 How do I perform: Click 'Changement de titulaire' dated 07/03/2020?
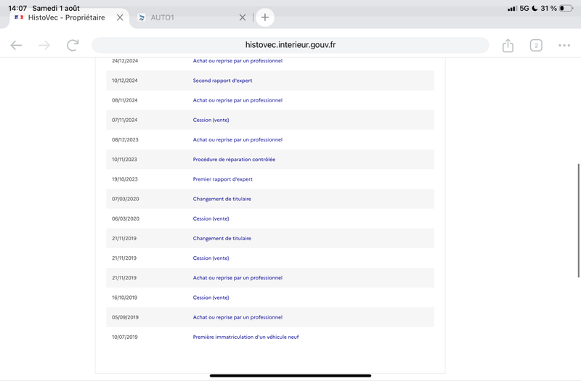click(x=222, y=199)
